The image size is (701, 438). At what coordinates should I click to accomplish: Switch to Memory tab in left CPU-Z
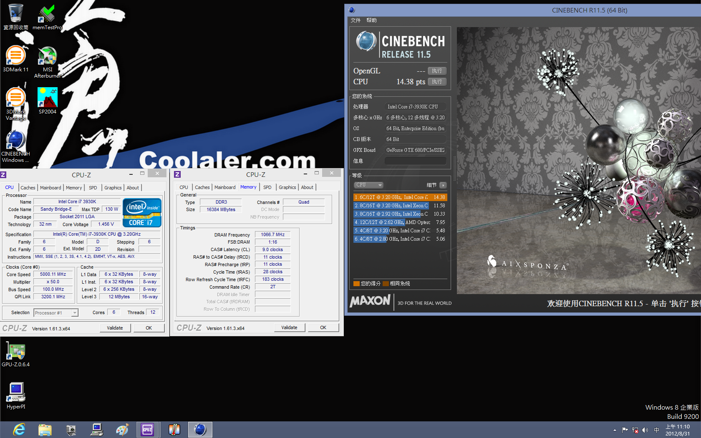[x=74, y=188]
